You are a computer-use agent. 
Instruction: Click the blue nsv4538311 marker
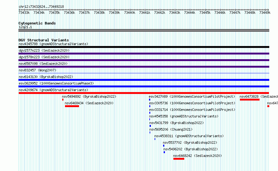tap(155, 139)
